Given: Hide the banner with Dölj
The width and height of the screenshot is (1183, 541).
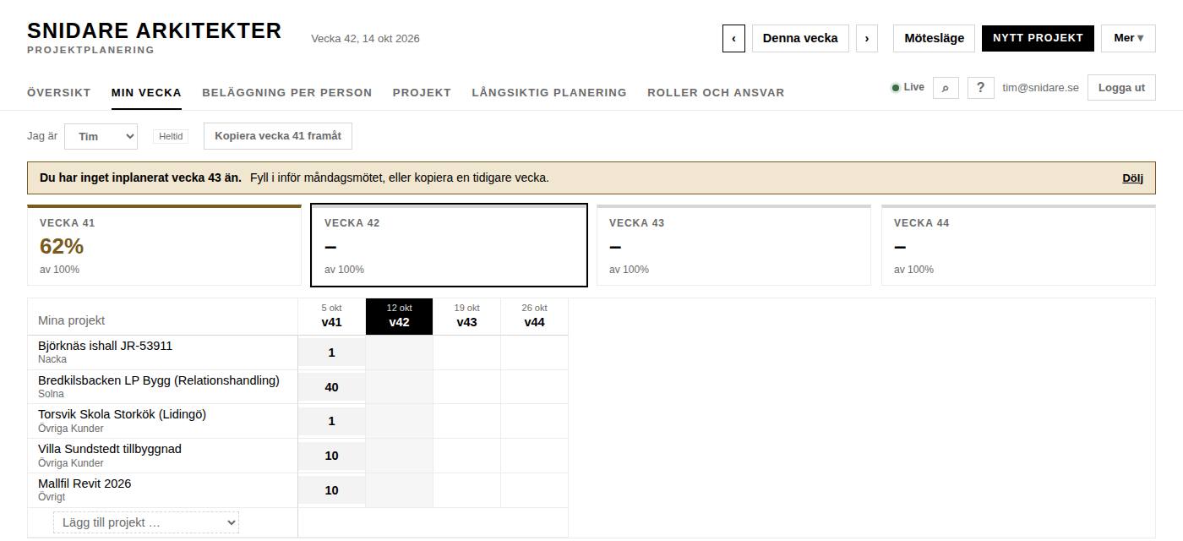Looking at the screenshot, I should click(1132, 178).
